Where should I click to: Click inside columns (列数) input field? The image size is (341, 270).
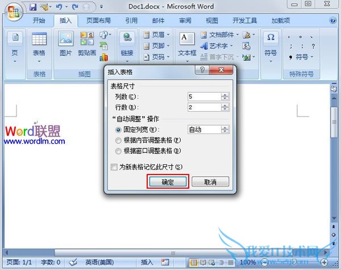(205, 97)
